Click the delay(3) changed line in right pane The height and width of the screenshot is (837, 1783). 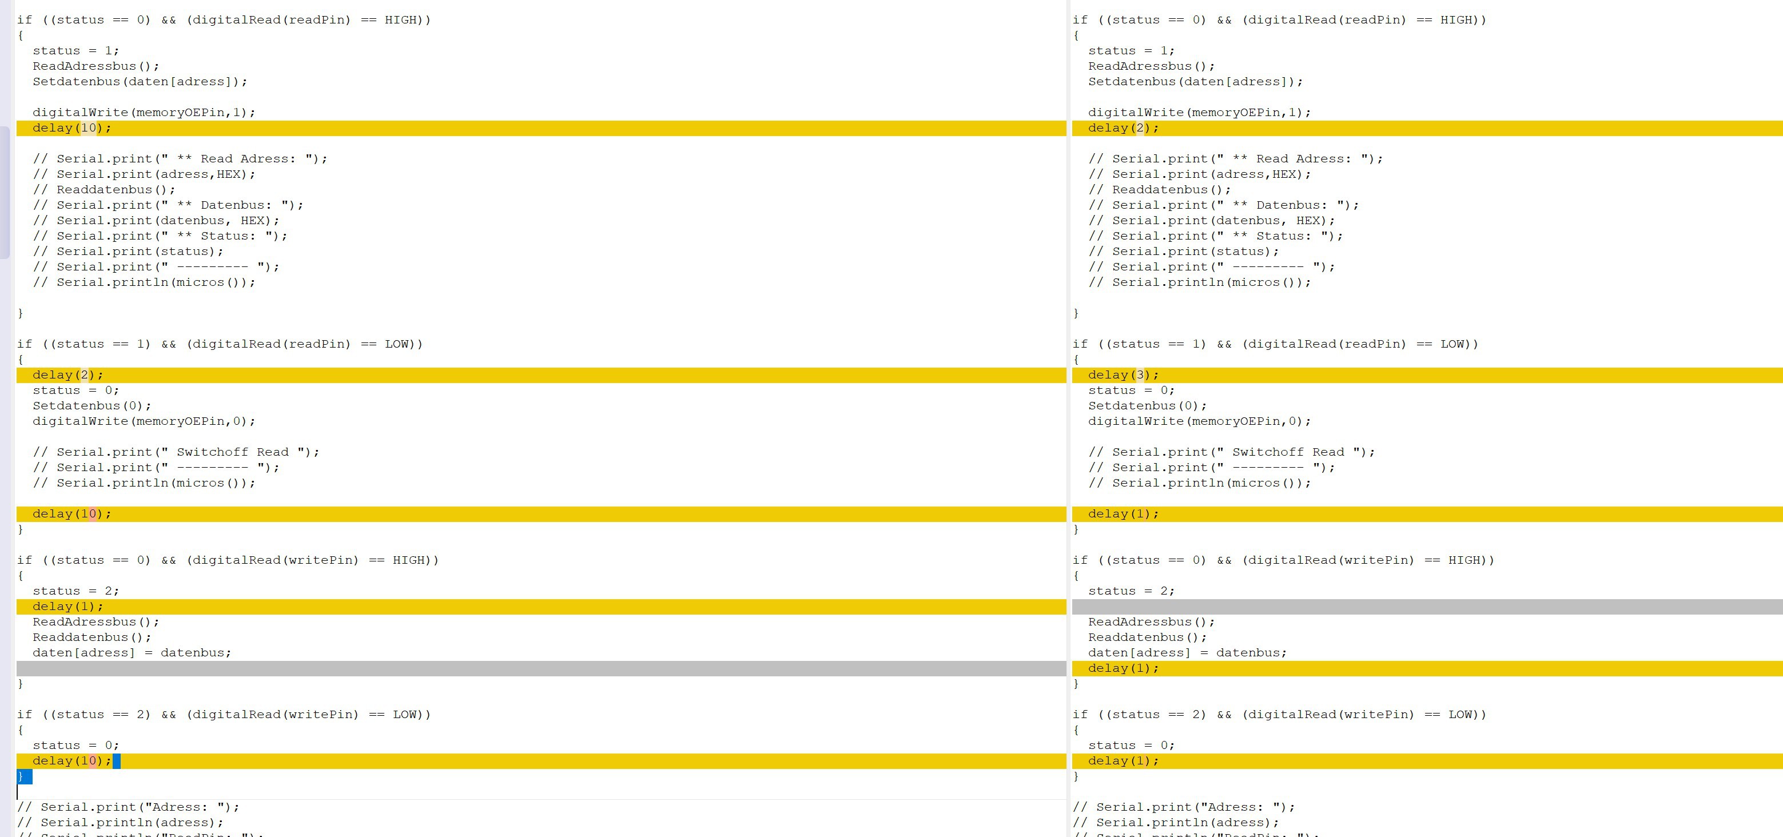point(1123,375)
